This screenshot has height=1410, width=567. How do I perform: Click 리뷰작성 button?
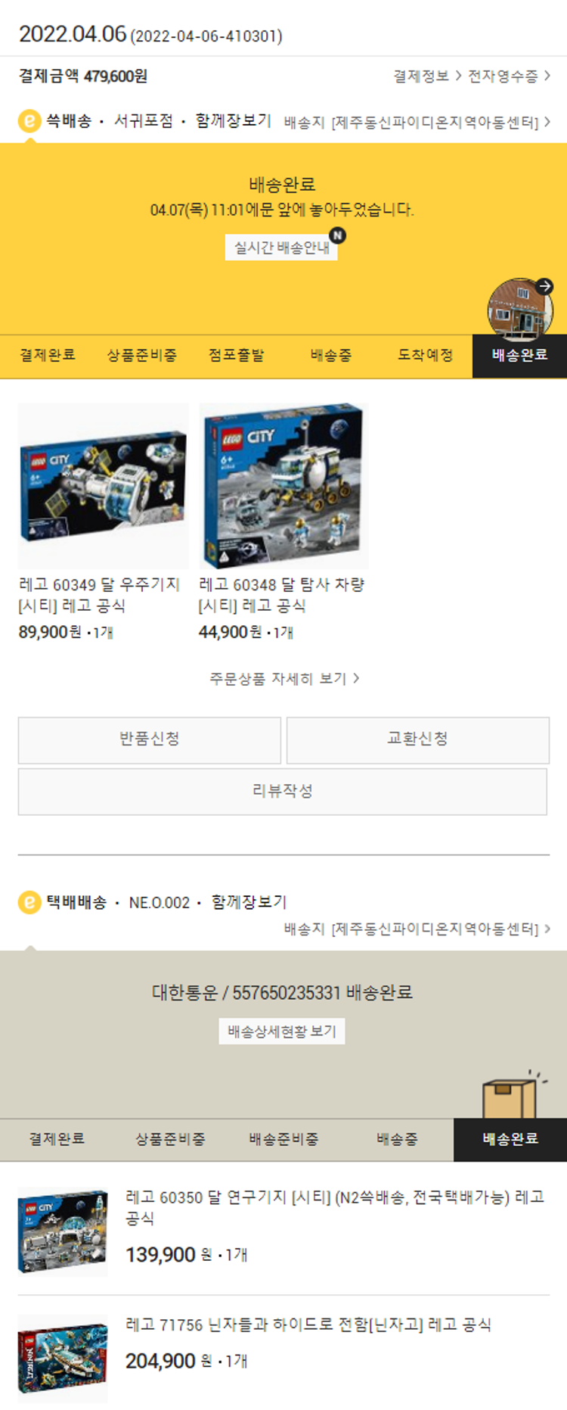tap(283, 792)
